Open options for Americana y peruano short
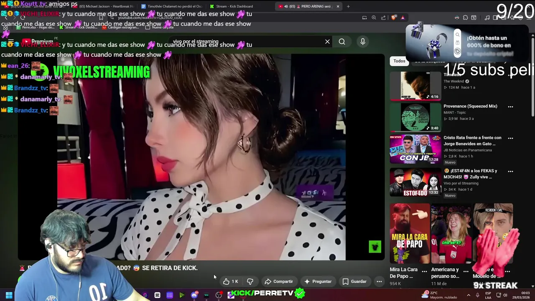This screenshot has width=535, height=301. [466, 271]
